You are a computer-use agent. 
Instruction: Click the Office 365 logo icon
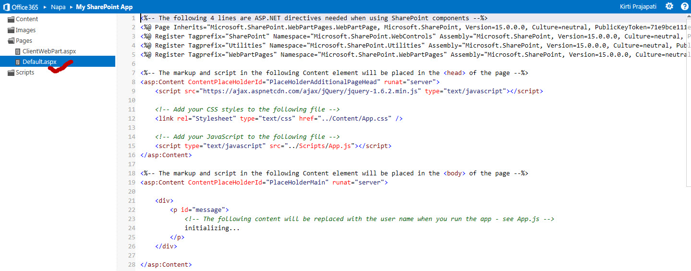click(x=7, y=7)
